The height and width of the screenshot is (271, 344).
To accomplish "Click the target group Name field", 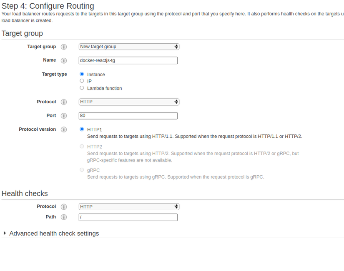I will coord(128,60).
